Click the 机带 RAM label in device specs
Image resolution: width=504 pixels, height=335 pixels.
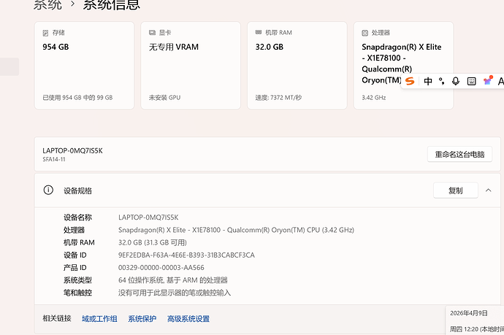click(79, 242)
